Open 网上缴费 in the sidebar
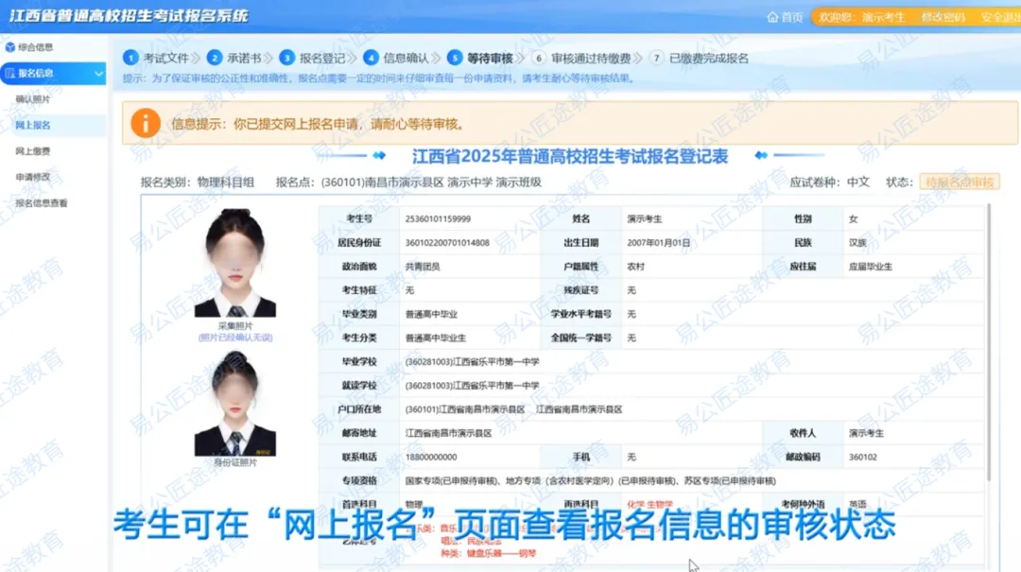This screenshot has height=572, width=1021. (32, 151)
